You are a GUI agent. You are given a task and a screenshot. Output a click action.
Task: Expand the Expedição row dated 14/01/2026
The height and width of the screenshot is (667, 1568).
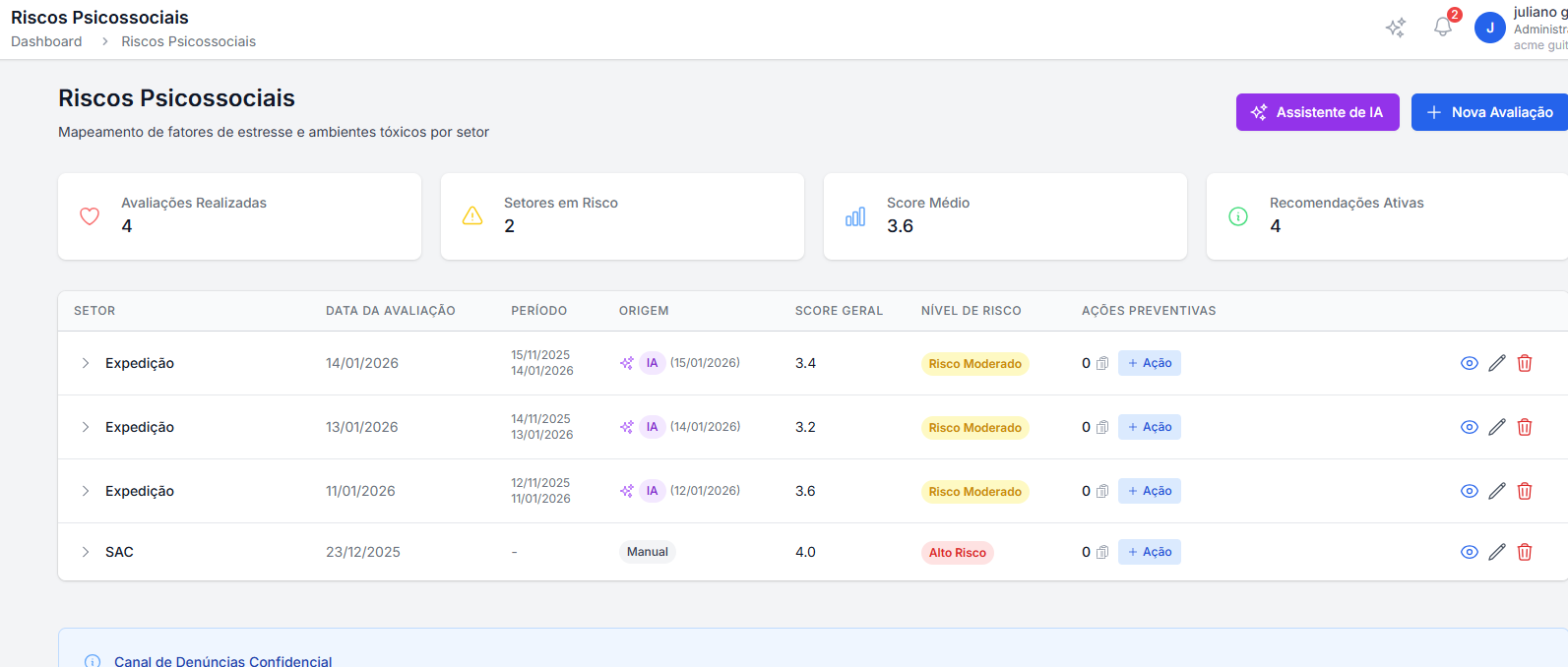click(x=86, y=363)
